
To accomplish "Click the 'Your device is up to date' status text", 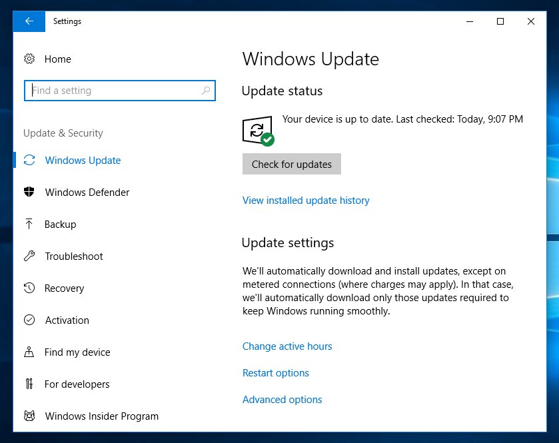I will pos(402,119).
